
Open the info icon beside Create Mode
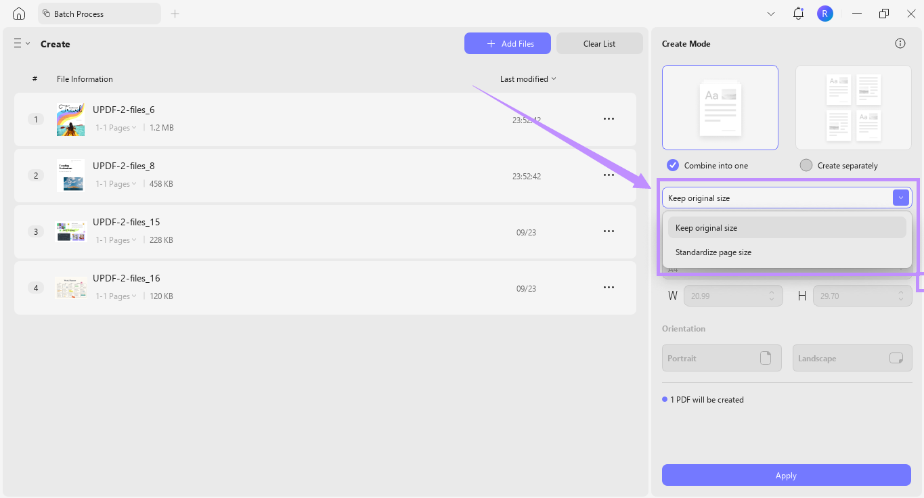(x=900, y=43)
